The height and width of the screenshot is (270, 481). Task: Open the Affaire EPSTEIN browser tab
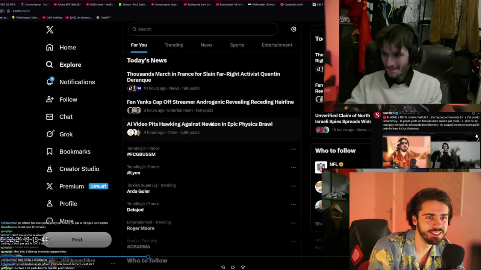coord(68,4)
